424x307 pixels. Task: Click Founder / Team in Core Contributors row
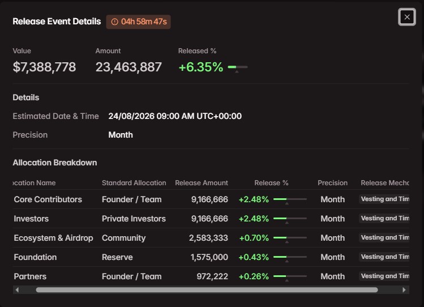click(x=132, y=199)
